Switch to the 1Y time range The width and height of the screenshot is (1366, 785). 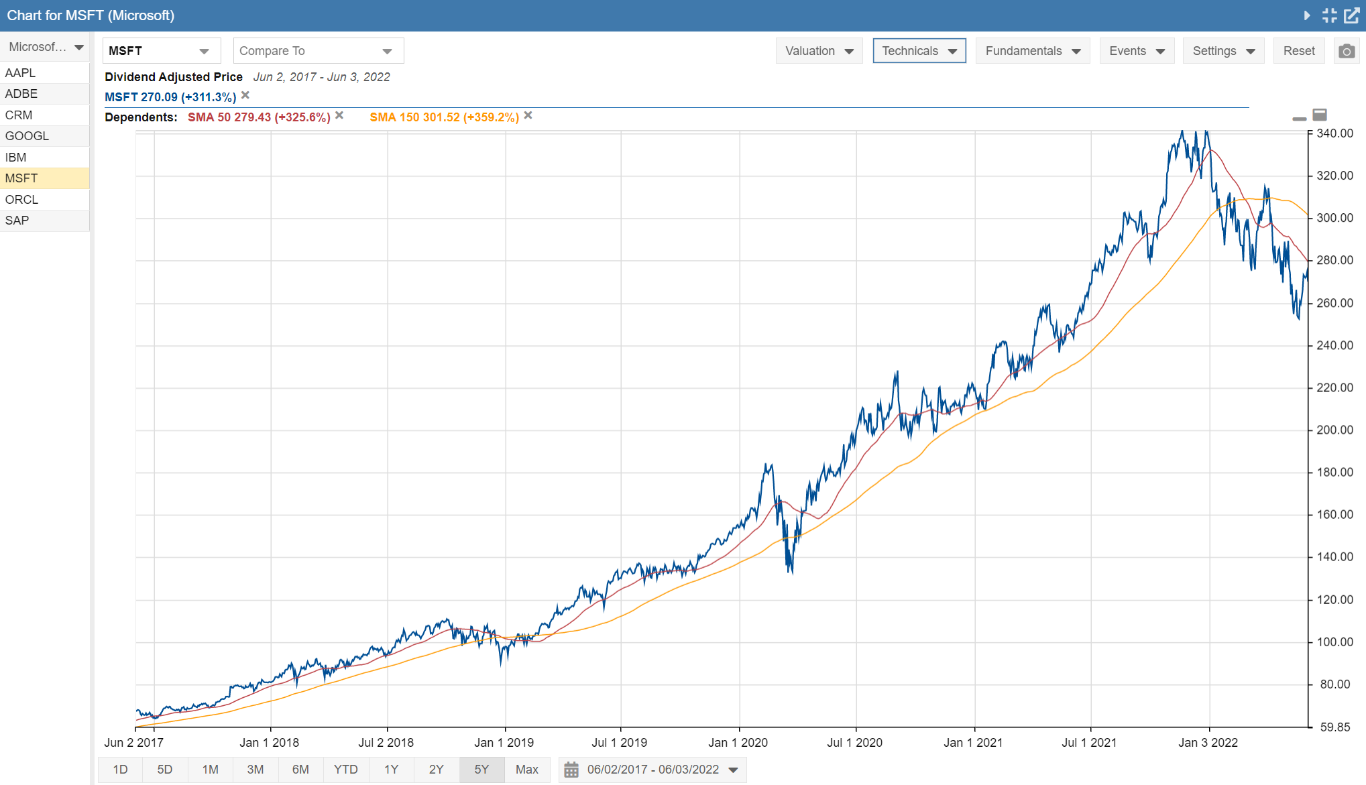coord(391,770)
